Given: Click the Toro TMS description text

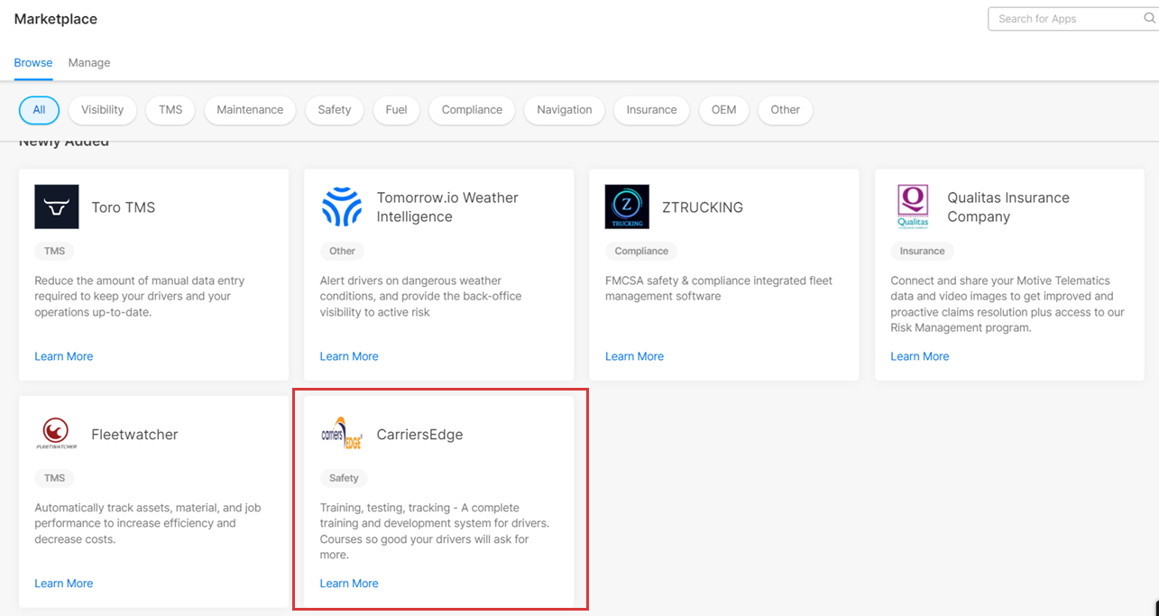Looking at the screenshot, I should (x=140, y=297).
